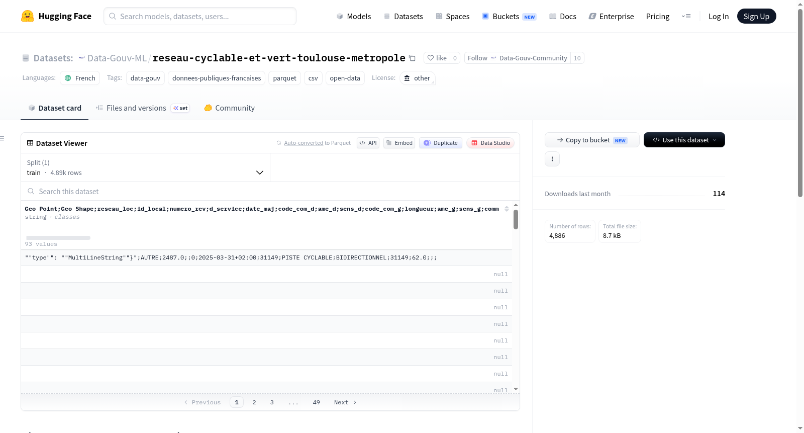Click the donnees-publiques-francaises tag
The image size is (804, 433).
point(217,78)
